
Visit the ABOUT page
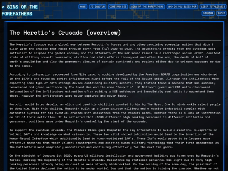tap(221, 13)
